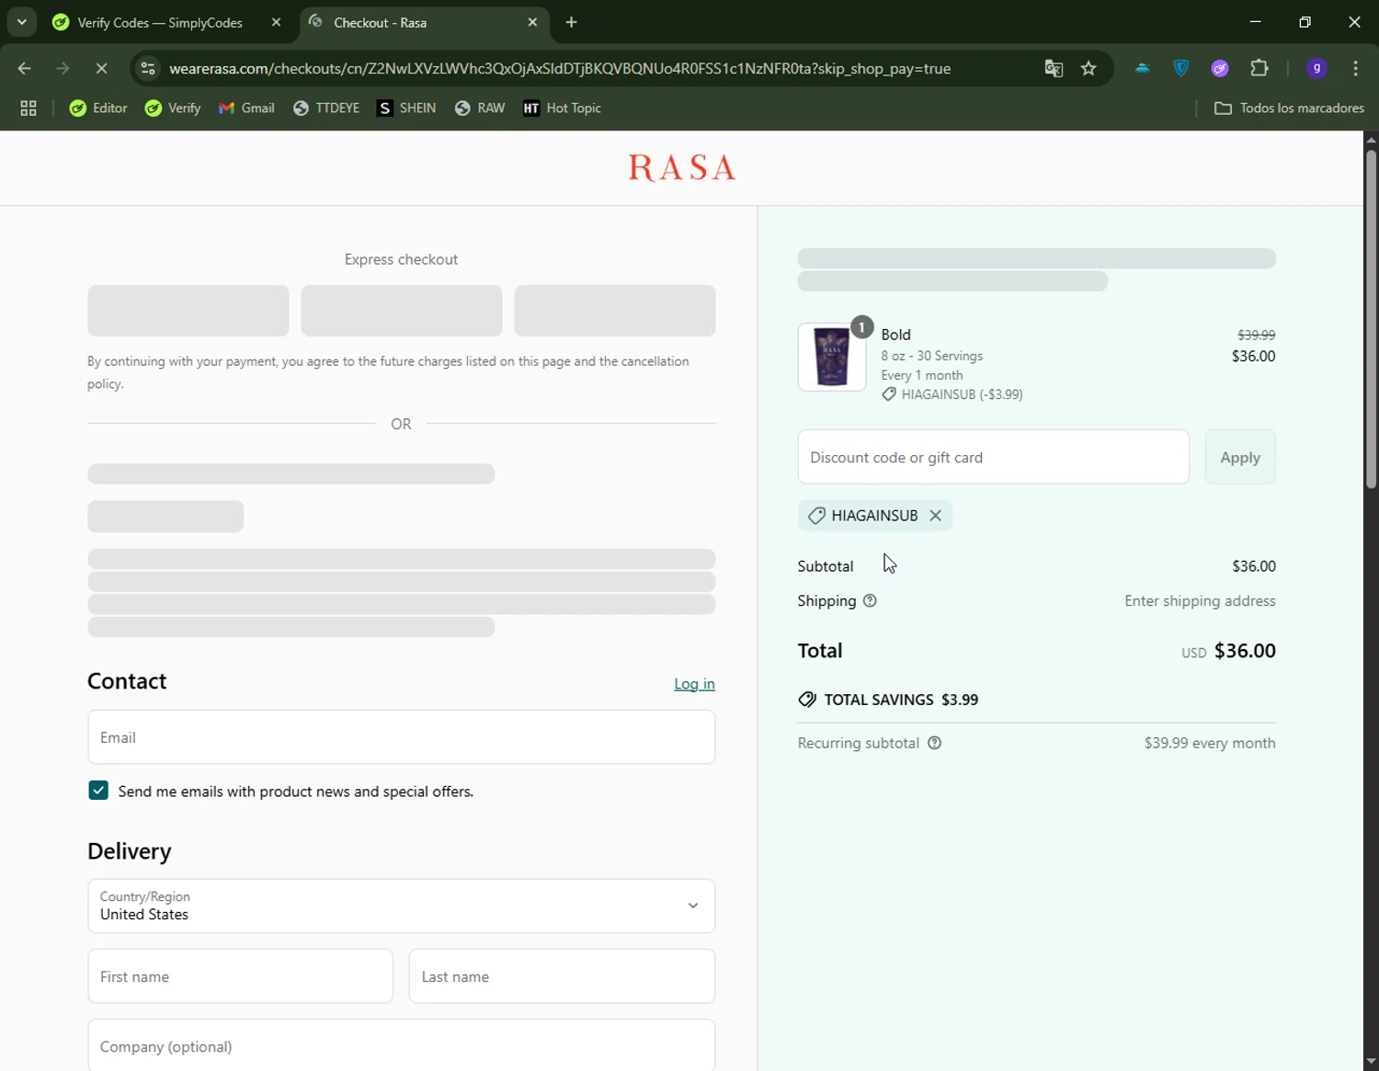
Task: Uncheck the email news and offers checkbox
Action: (x=98, y=791)
